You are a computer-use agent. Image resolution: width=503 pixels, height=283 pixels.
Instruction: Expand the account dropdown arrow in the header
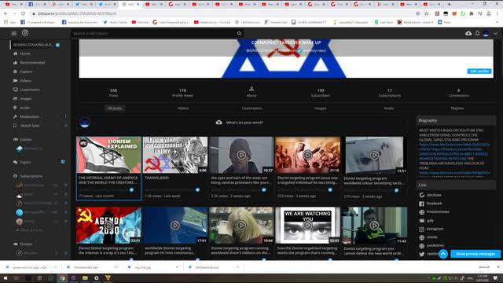click(496, 33)
